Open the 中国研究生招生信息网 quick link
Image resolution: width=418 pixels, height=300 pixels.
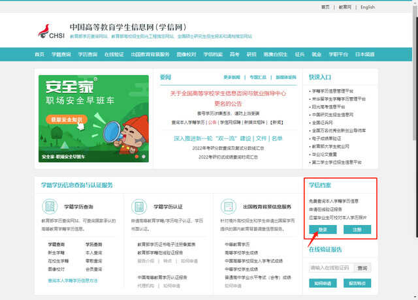332,115
